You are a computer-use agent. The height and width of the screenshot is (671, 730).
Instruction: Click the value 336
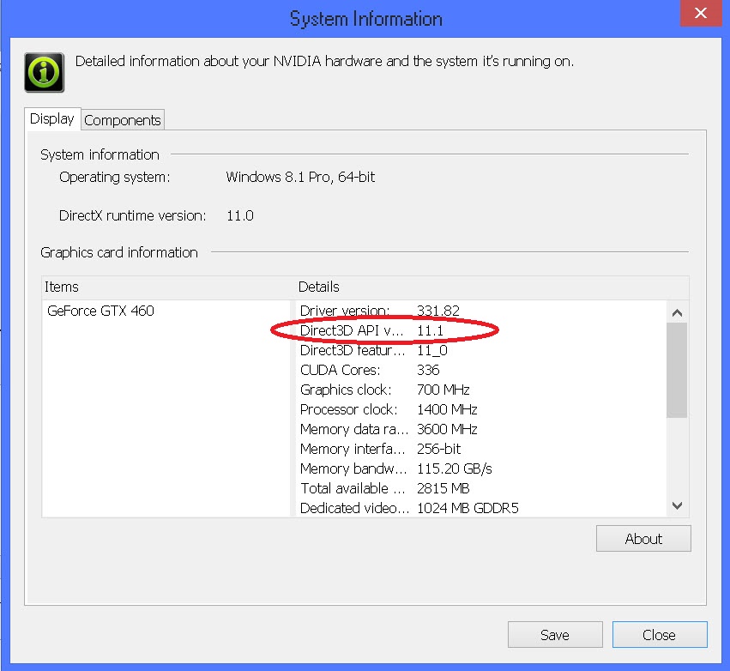[428, 370]
